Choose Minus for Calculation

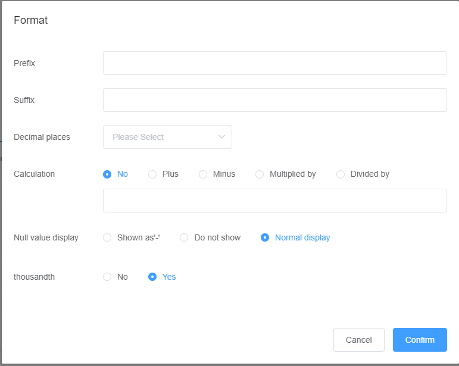click(203, 174)
